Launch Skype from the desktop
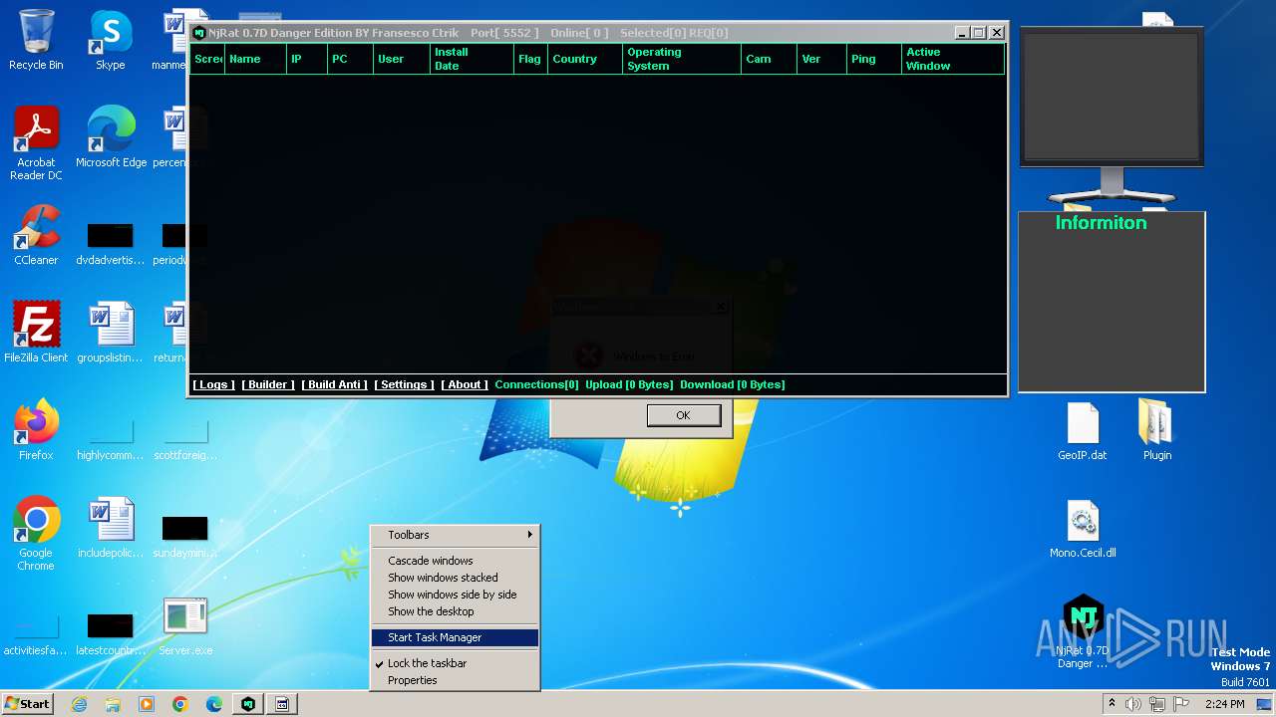Screen dimensions: 1276x717 point(111,40)
